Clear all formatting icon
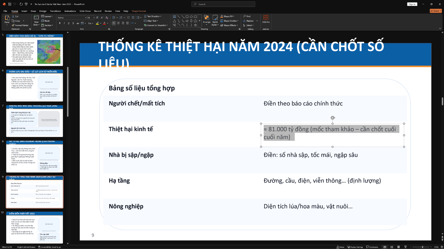The image size is (444, 249). tap(107, 17)
